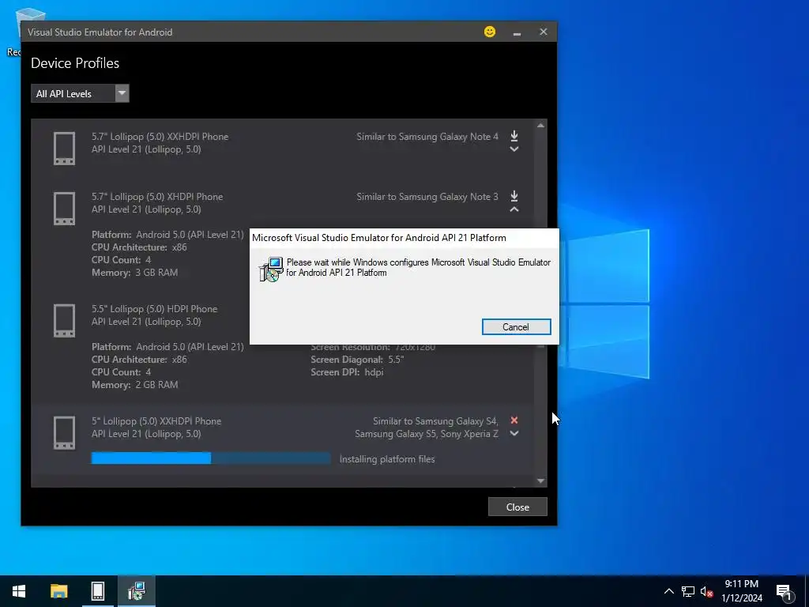Click the 5.7" XXHDPI Phone device icon
The image size is (809, 607).
[65, 149]
